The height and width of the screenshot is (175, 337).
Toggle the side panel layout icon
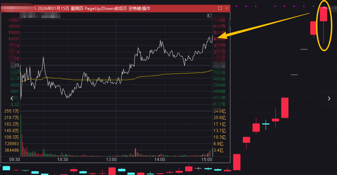[x=209, y=16]
